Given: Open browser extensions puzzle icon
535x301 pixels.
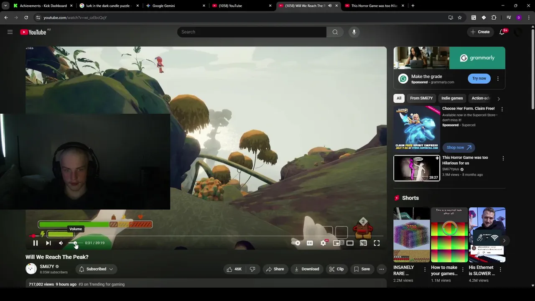Looking at the screenshot, I should point(494,18).
